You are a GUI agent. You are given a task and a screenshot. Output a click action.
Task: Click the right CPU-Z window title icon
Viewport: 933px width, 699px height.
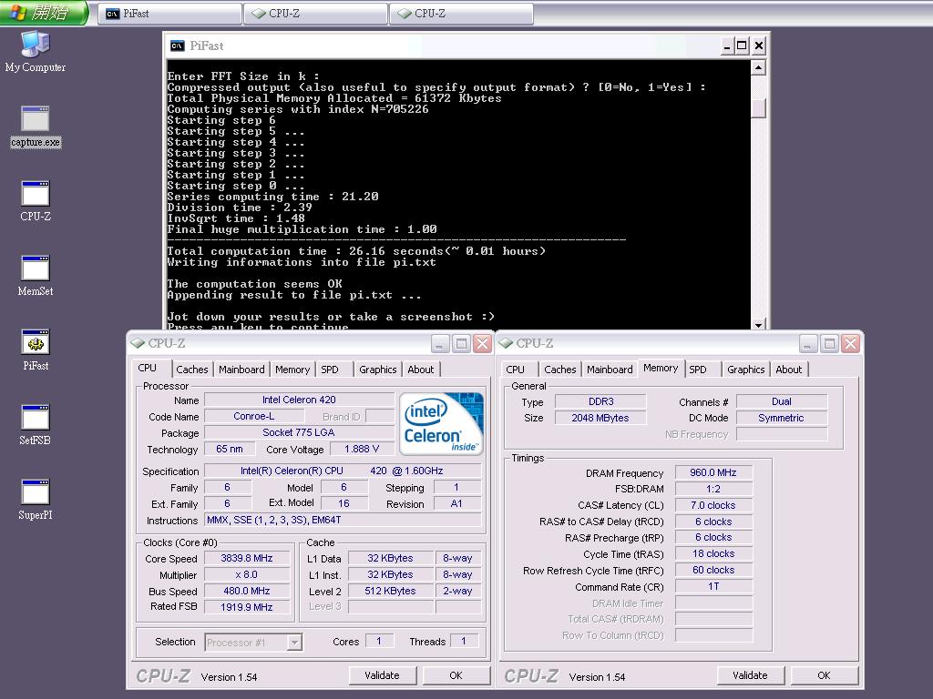[507, 343]
